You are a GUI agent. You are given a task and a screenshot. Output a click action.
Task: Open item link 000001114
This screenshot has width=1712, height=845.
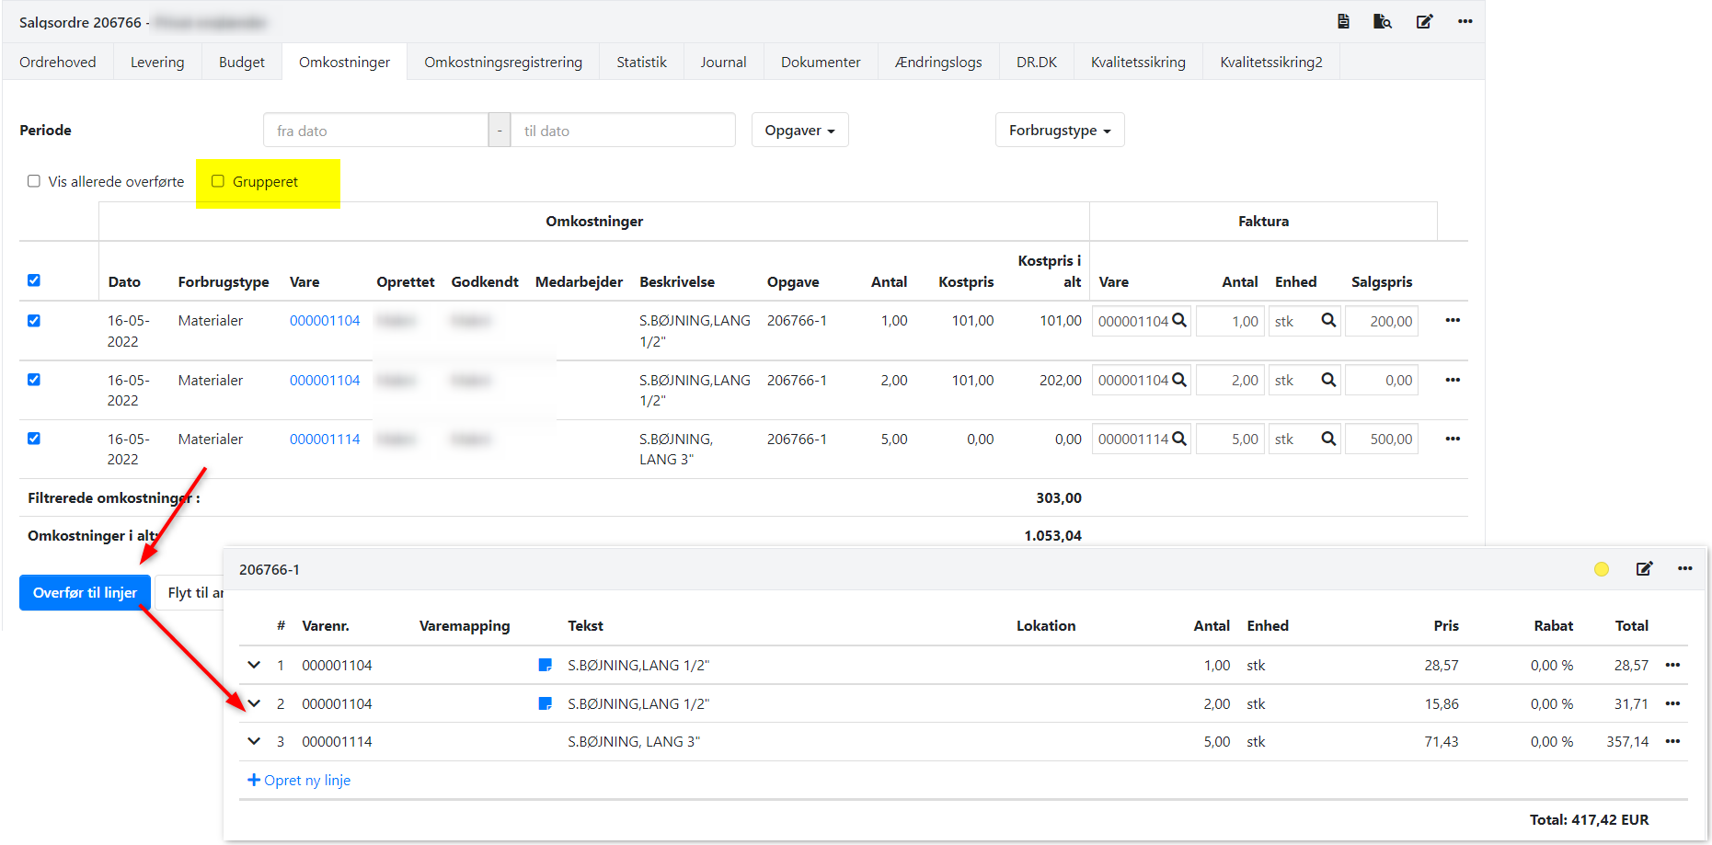coord(325,439)
